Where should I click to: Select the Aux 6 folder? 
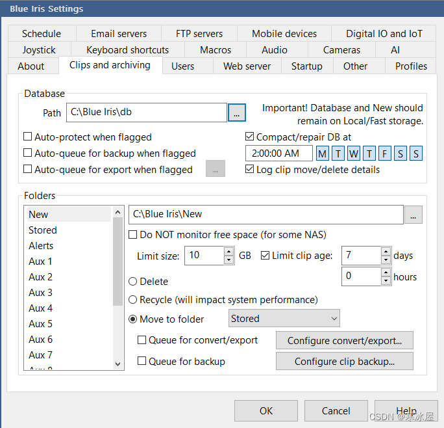pyautogui.click(x=69, y=339)
